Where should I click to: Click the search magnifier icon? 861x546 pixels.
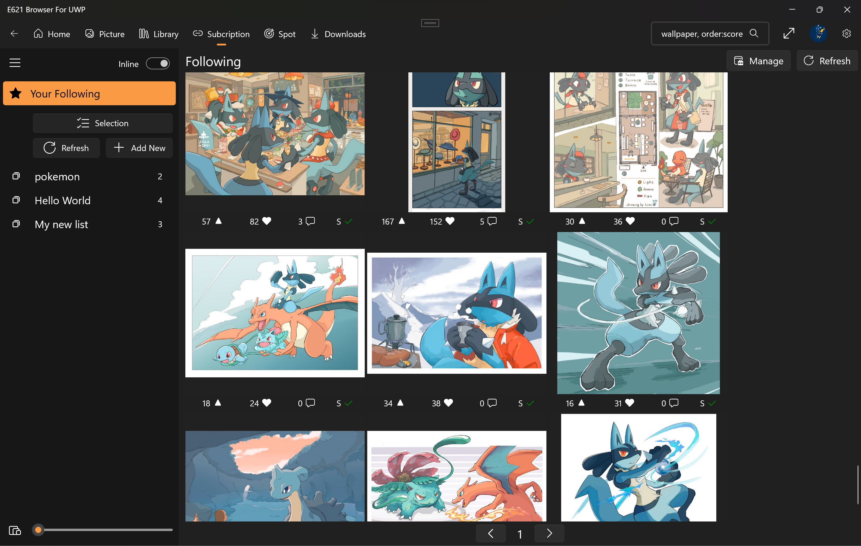[754, 33]
